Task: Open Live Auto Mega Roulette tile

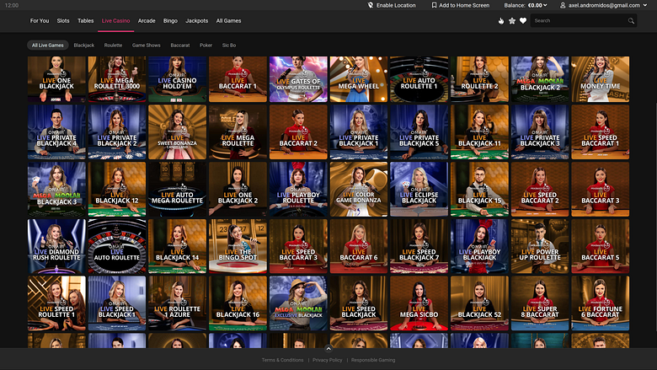Action: pos(177,190)
